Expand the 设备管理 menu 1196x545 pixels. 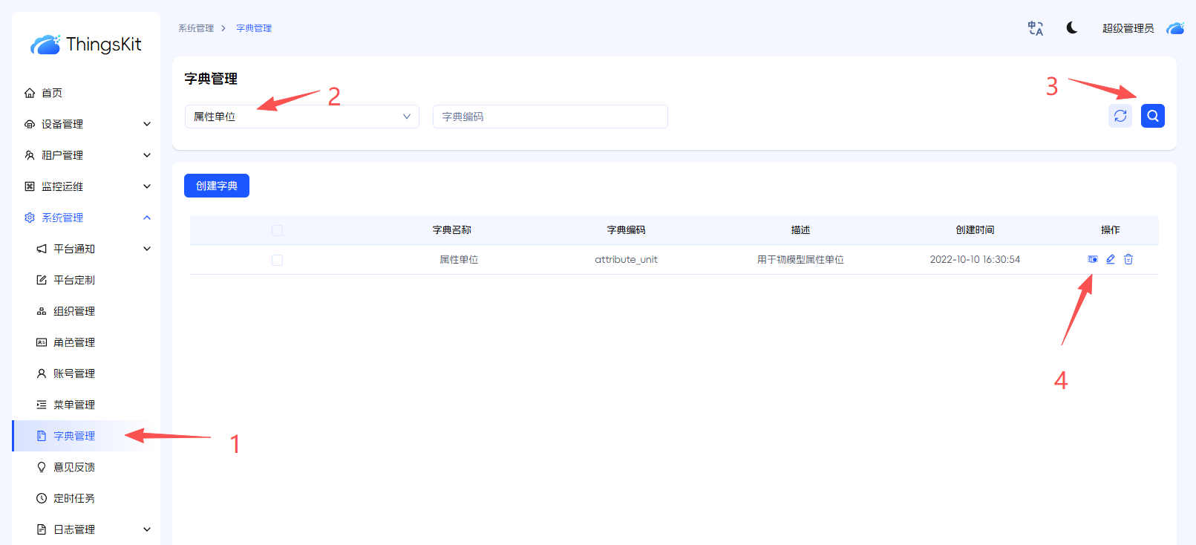87,124
